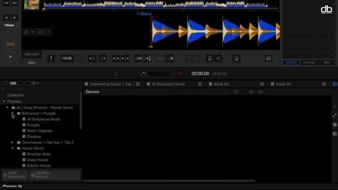Double the BPM with x2
The height and width of the screenshot is (190, 338).
138,59
